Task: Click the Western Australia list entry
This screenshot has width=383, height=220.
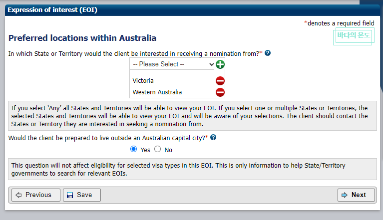Action: [x=157, y=92]
